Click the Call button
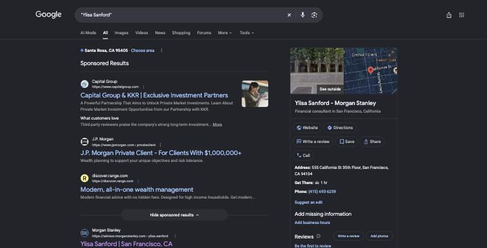 click(x=303, y=155)
